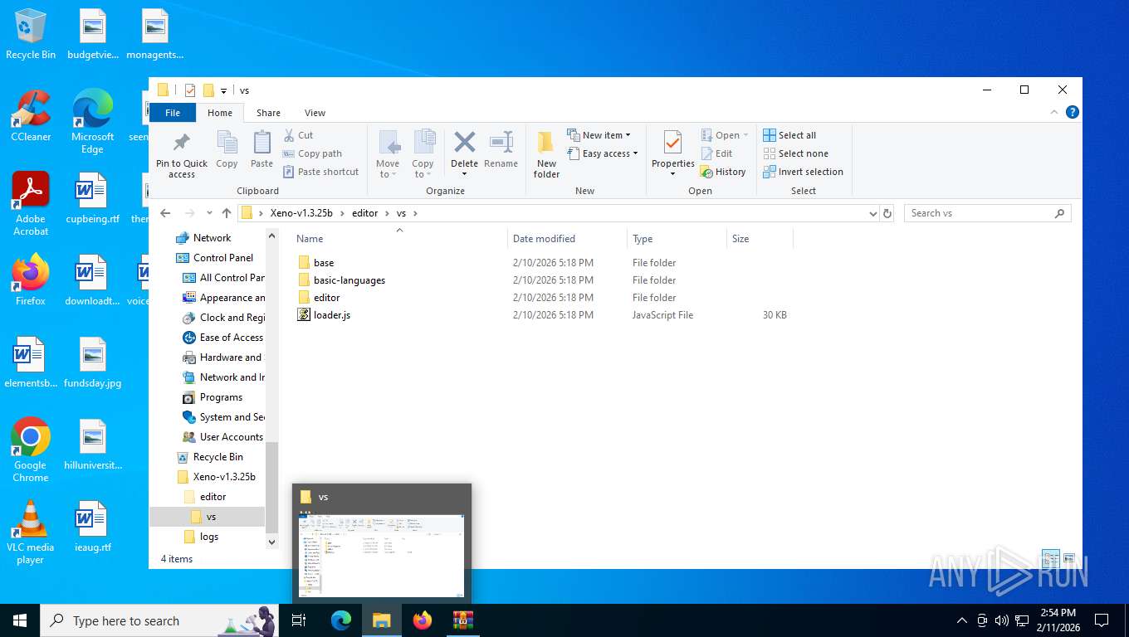Click Pin to Quick access icon

182,154
